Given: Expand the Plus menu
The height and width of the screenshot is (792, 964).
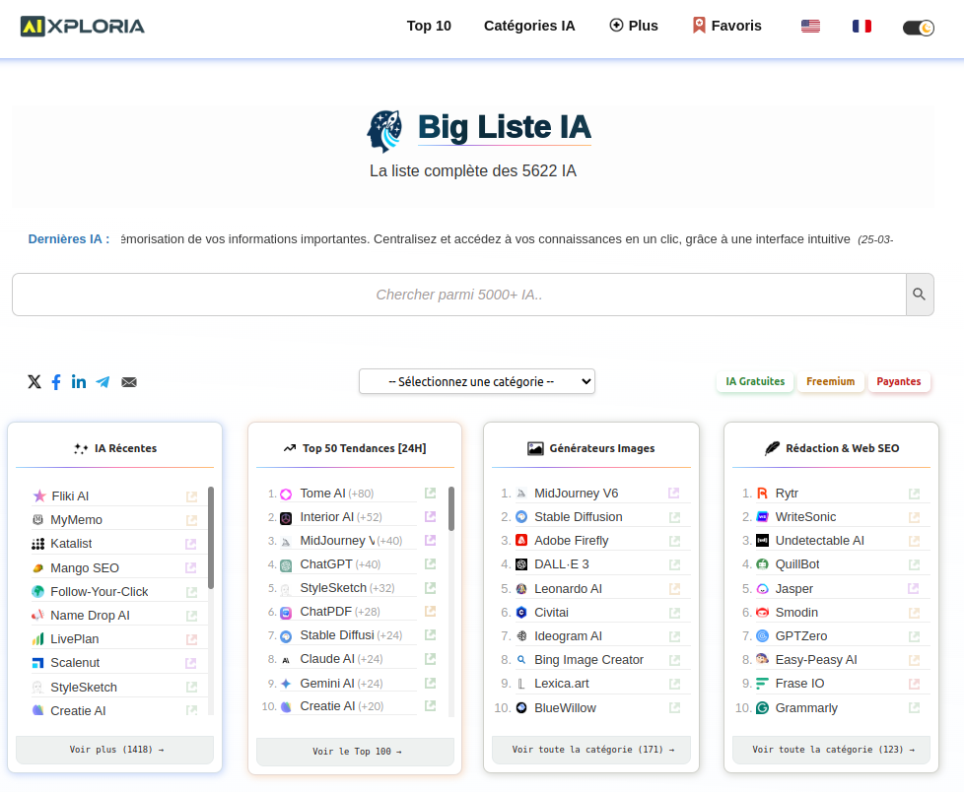Looking at the screenshot, I should pyautogui.click(x=634, y=26).
